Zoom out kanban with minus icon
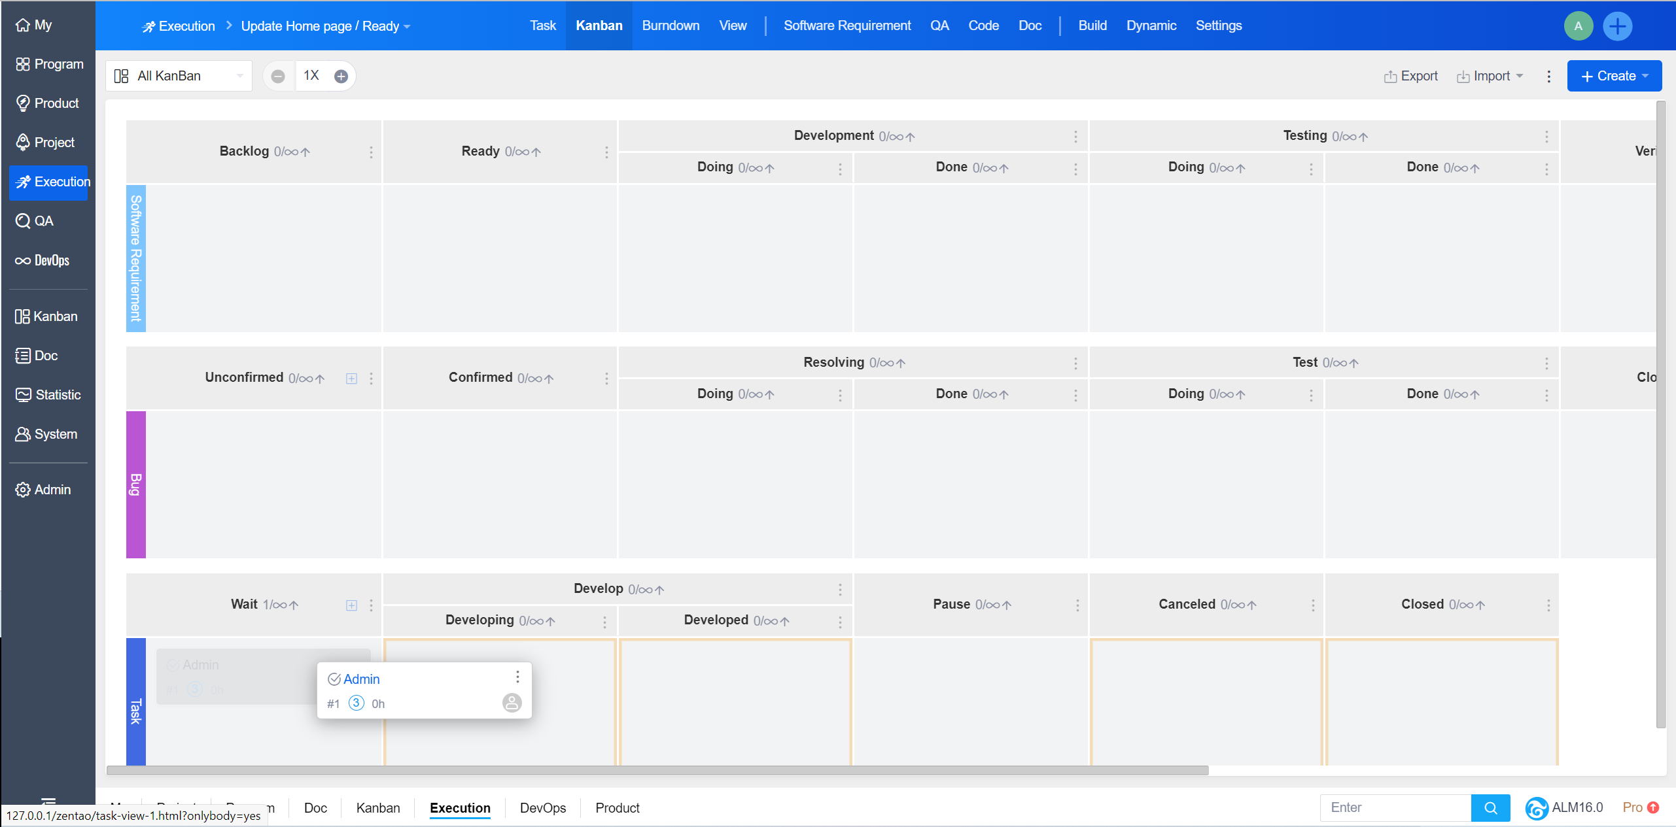Screen dimensions: 1676x827 [278, 76]
